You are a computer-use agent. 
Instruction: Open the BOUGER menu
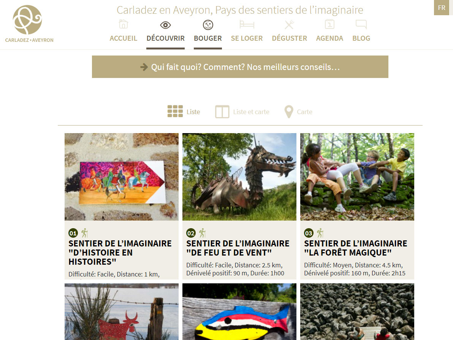click(x=208, y=38)
